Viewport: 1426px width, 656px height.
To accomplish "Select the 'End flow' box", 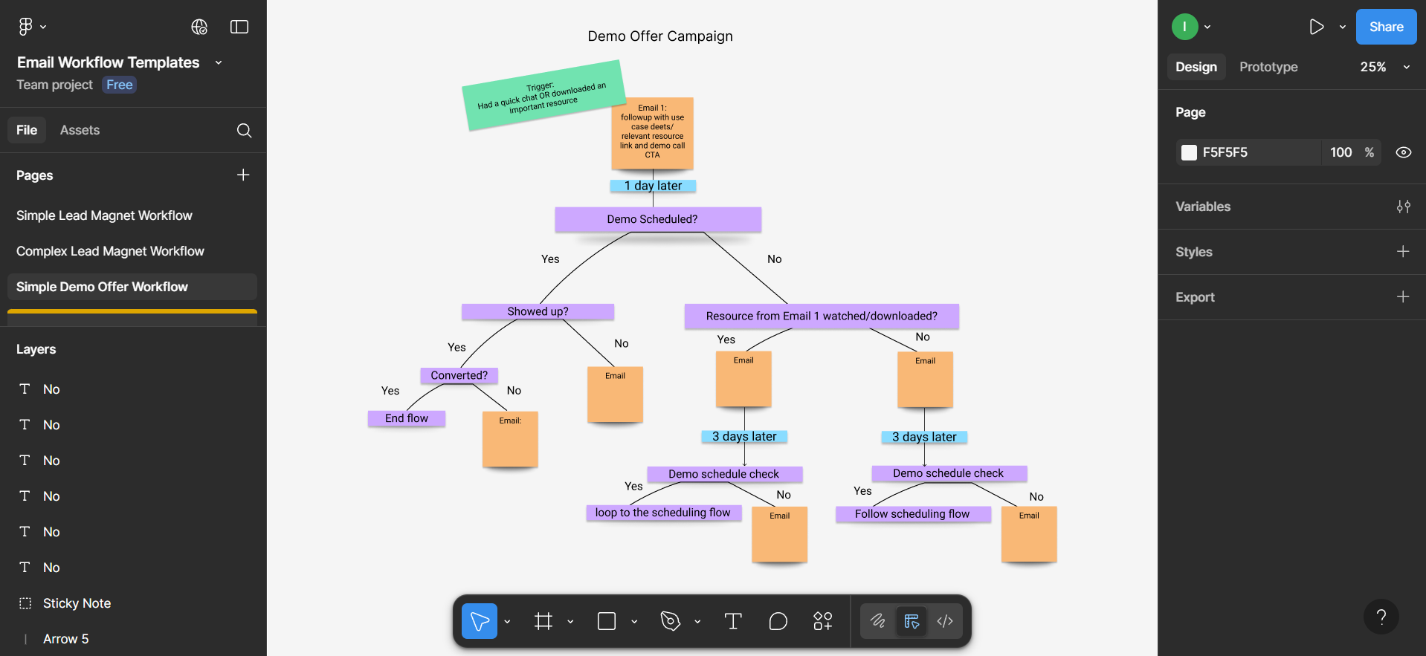I will [407, 418].
